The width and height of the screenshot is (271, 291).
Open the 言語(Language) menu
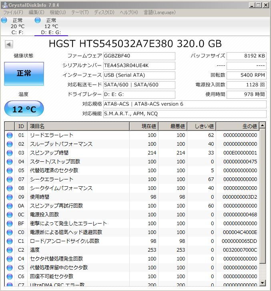pos(159,12)
